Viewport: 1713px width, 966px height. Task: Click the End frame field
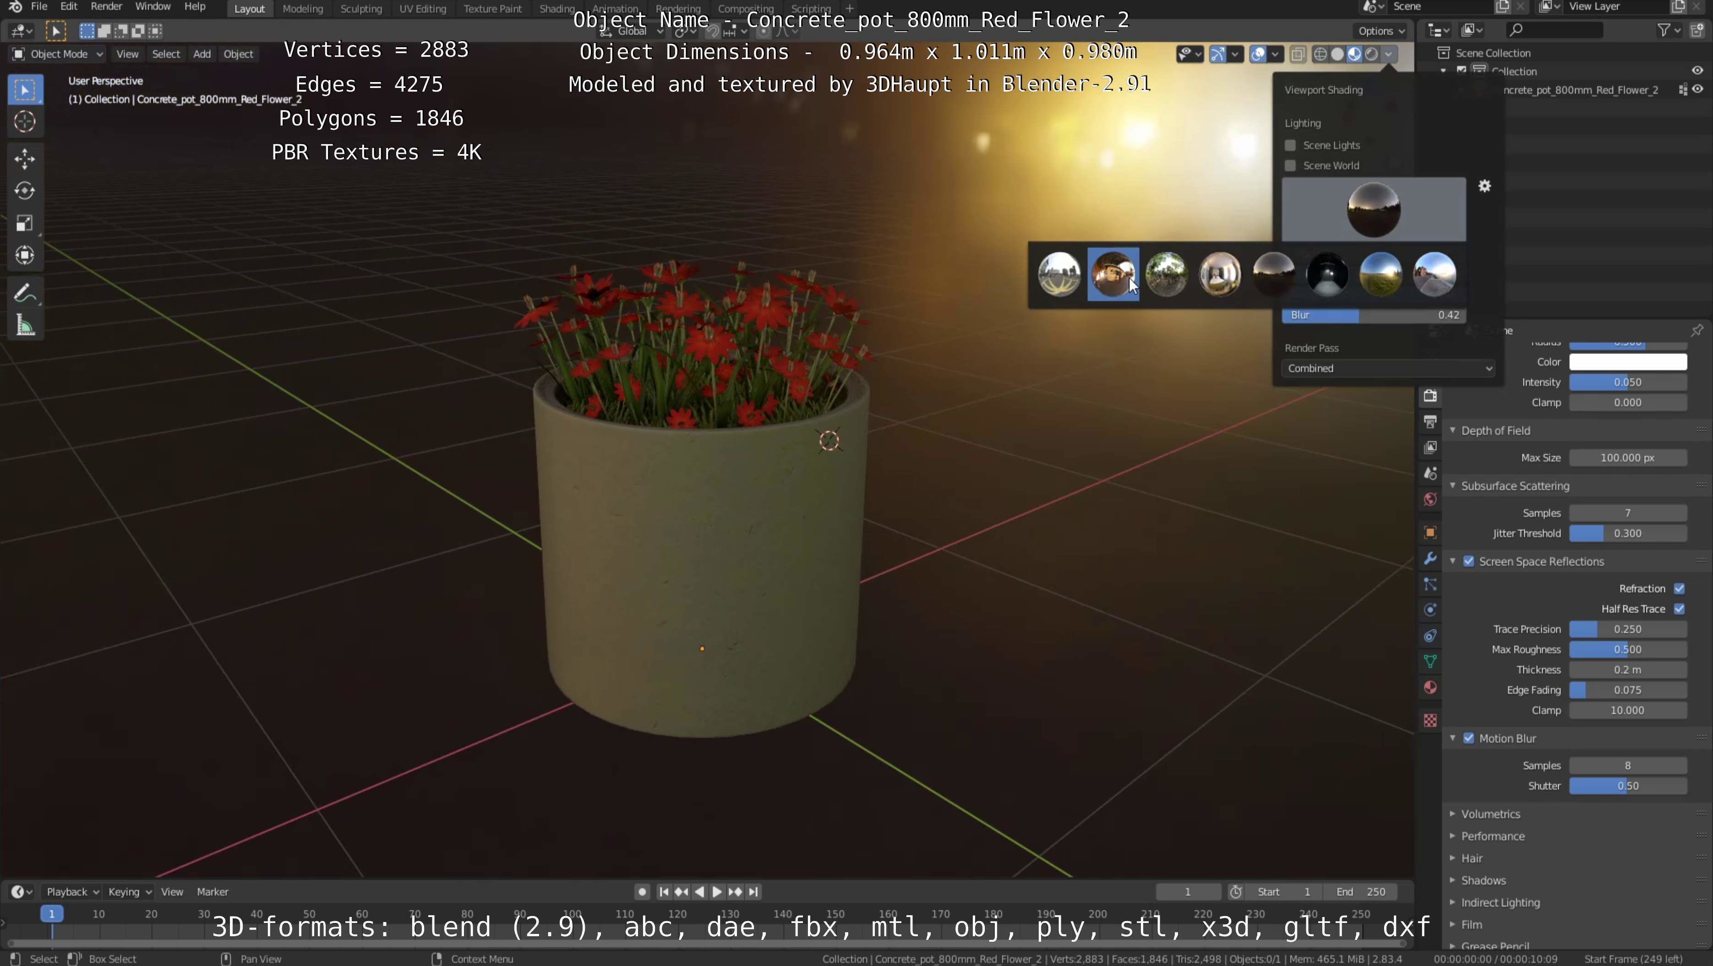[1361, 892]
